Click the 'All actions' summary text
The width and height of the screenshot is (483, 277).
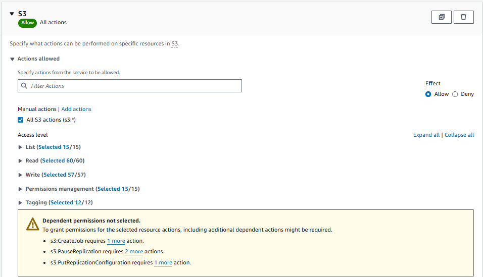pos(53,22)
